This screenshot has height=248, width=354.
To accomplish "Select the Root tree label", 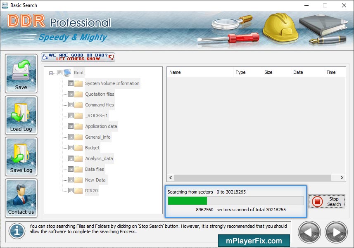I will (79, 73).
